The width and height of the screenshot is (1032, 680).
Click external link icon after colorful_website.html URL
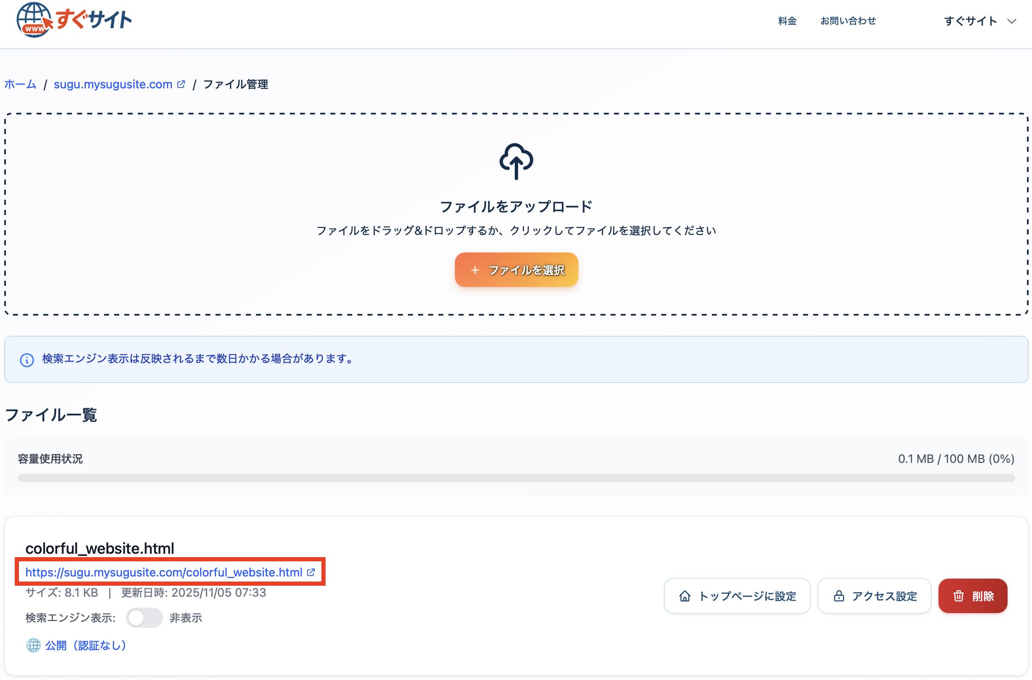click(x=310, y=572)
